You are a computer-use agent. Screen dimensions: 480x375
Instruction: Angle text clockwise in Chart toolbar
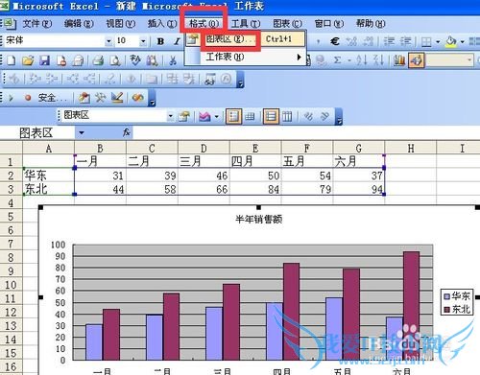click(x=308, y=116)
